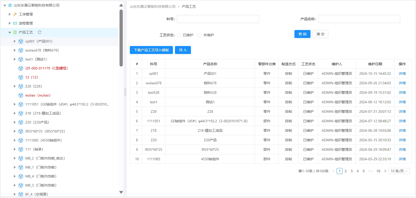The height and width of the screenshot is (198, 416).
Task: Collapse the 山东东晟云智能科技有限公司 root node
Action: [5, 5]
